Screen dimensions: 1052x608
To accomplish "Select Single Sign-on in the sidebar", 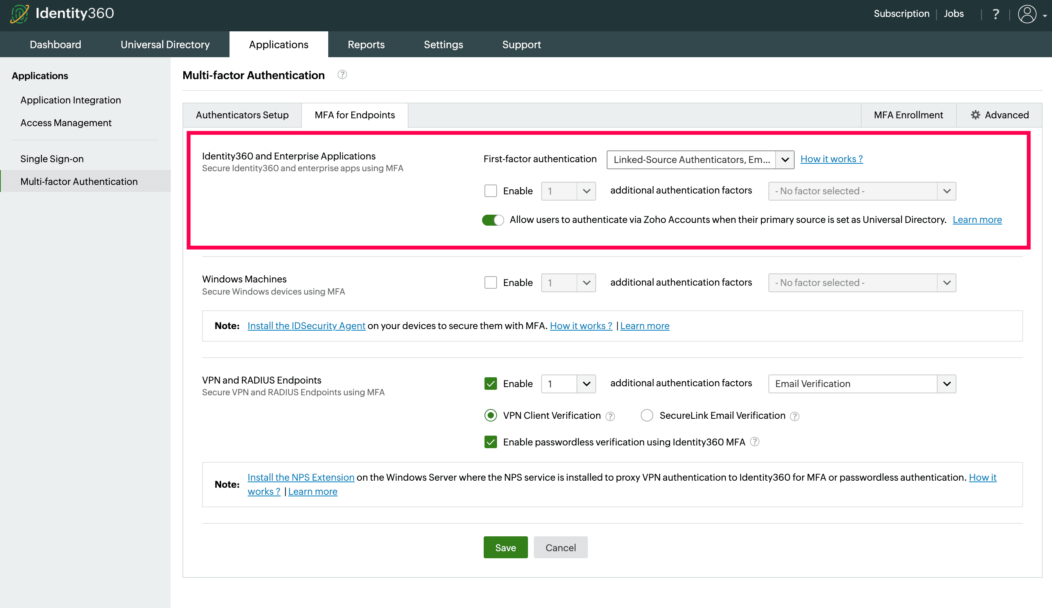I will point(52,159).
